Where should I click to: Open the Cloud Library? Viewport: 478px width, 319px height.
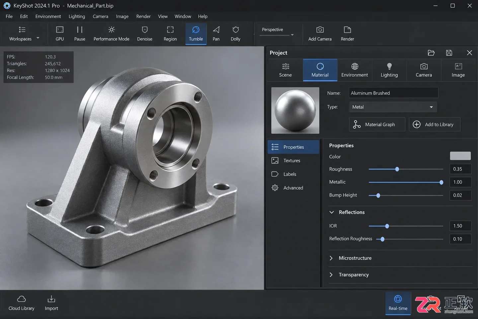coord(22,303)
